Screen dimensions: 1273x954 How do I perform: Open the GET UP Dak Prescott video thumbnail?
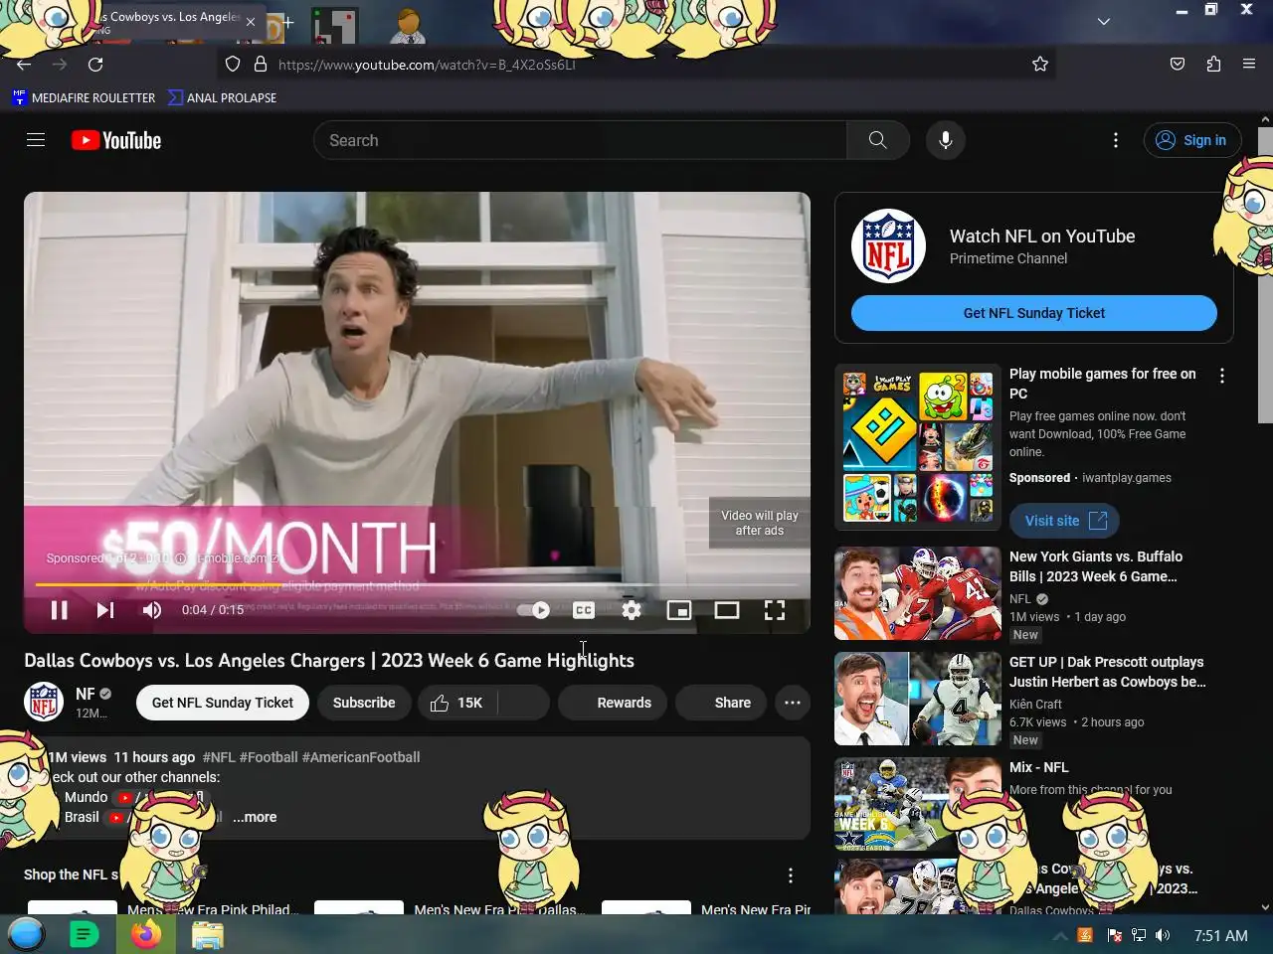coord(918,699)
